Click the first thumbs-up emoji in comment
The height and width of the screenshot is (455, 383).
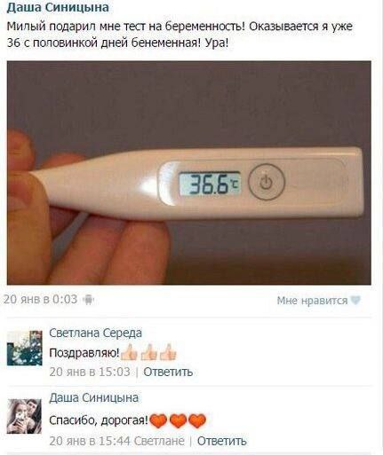tap(130, 352)
